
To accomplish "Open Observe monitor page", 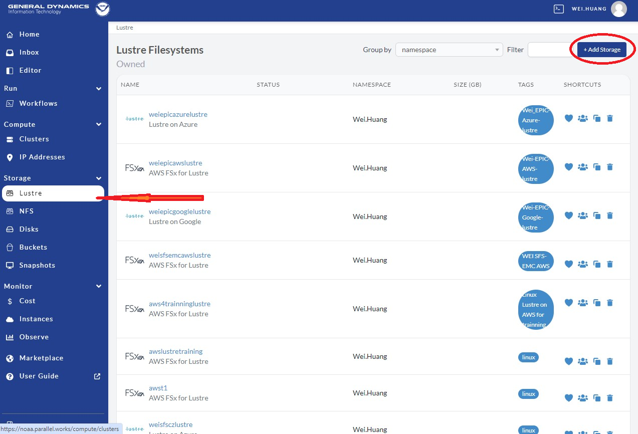I will pyautogui.click(x=34, y=337).
